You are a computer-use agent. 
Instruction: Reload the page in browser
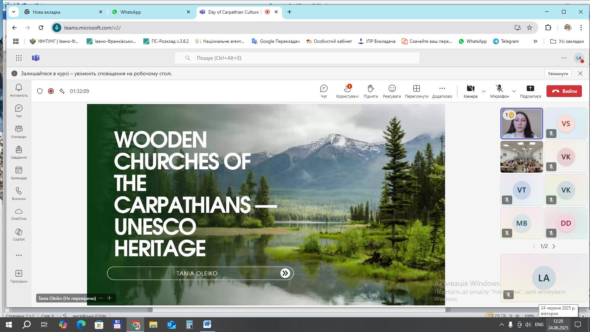pyautogui.click(x=41, y=28)
